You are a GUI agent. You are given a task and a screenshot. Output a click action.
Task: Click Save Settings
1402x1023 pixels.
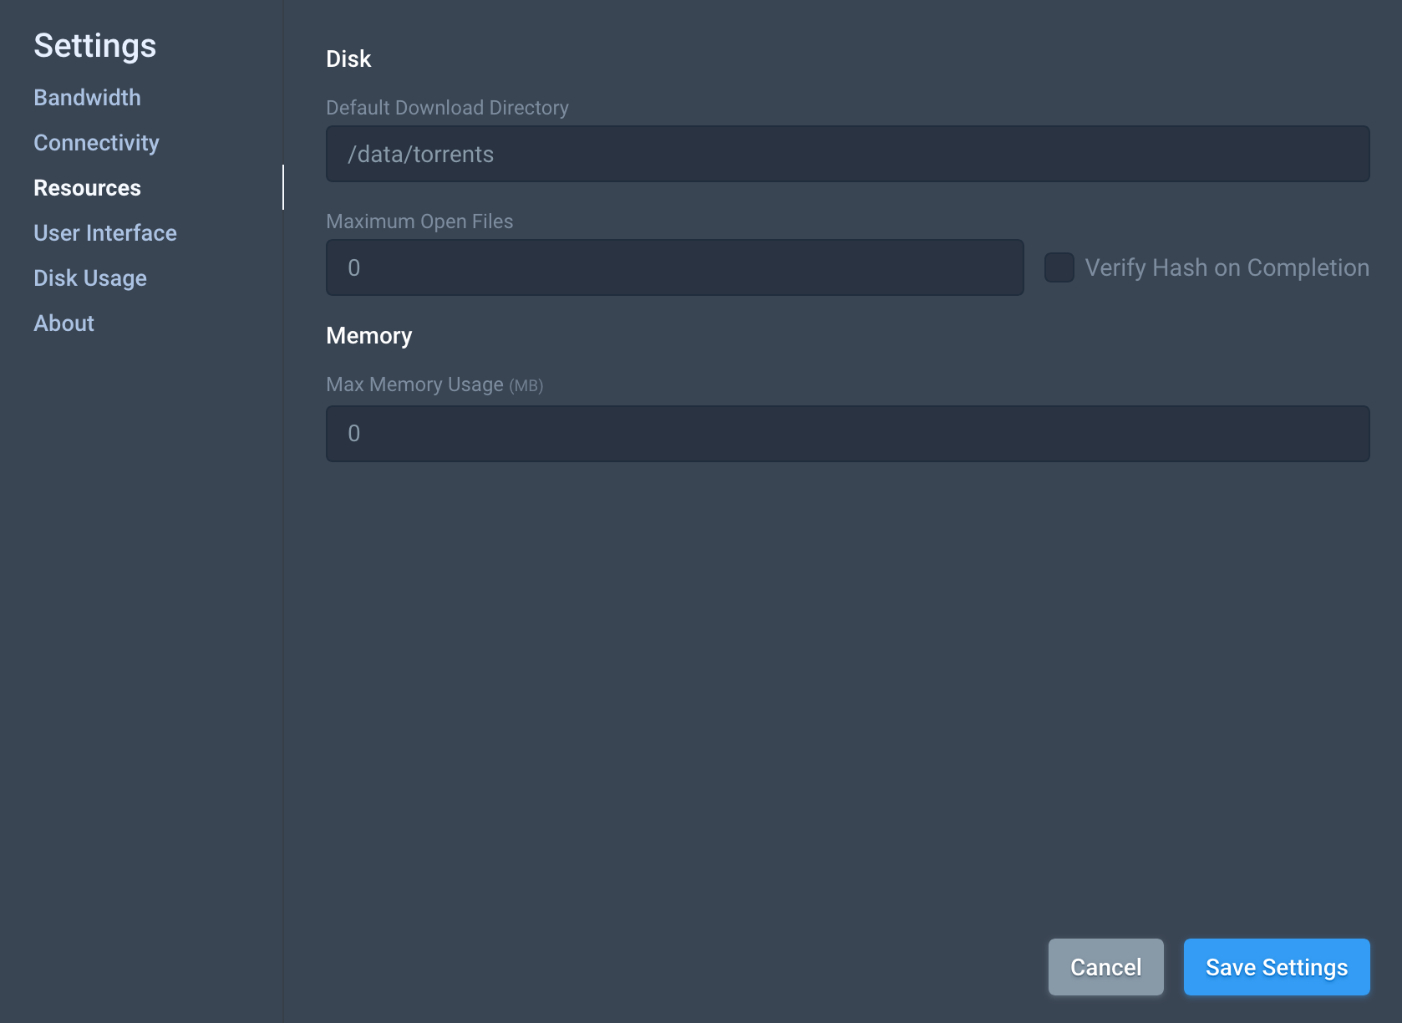coord(1276,967)
